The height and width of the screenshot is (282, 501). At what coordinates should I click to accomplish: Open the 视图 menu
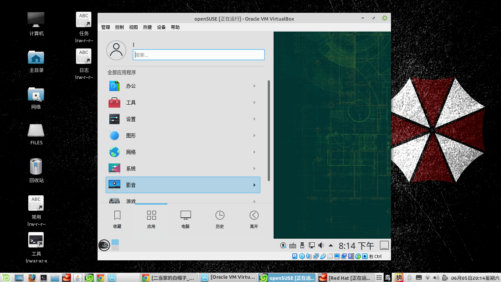point(134,27)
